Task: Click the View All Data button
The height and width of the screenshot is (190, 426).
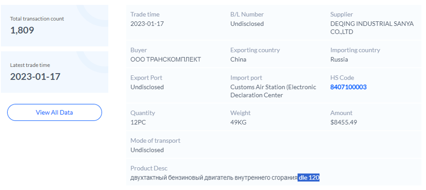Action: click(x=54, y=112)
